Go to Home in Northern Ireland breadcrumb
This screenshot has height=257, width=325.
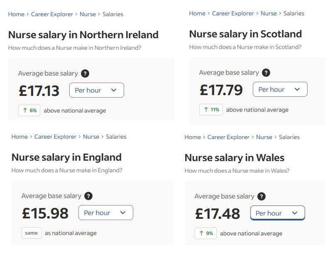[16, 14]
